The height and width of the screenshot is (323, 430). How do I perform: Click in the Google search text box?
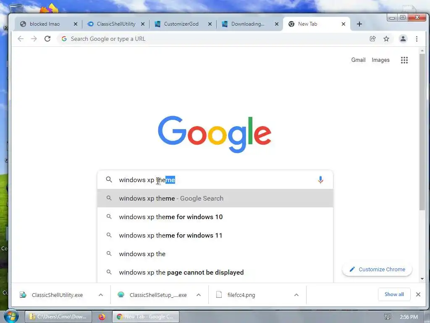click(x=215, y=180)
